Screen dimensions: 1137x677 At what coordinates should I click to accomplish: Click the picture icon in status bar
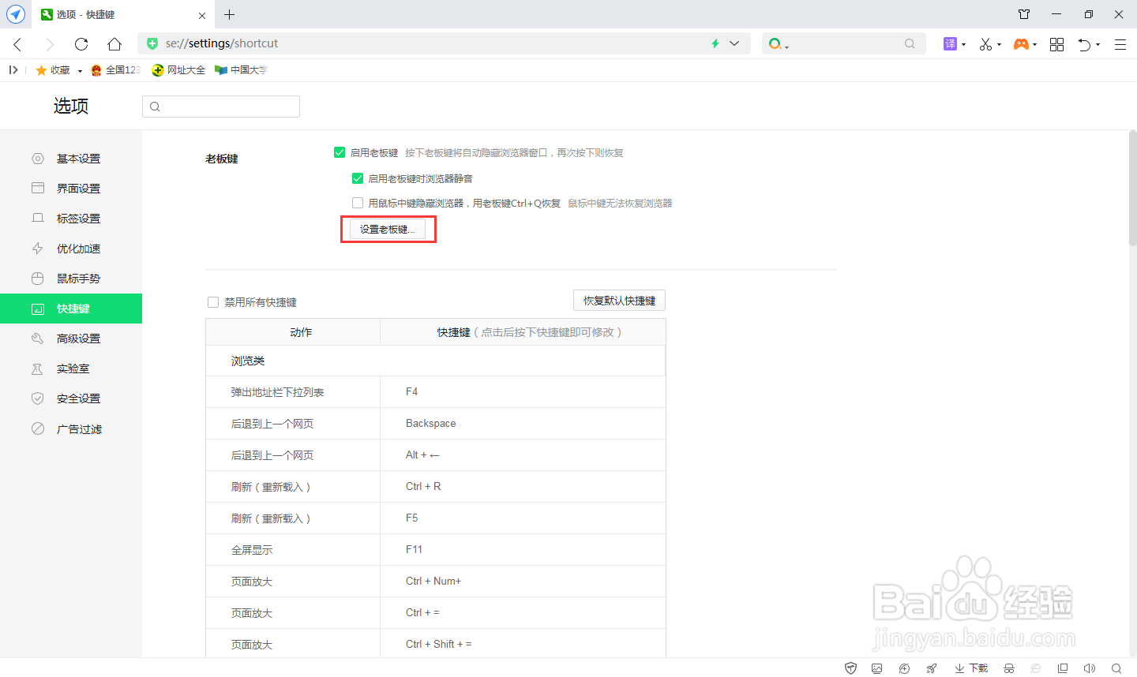click(876, 668)
